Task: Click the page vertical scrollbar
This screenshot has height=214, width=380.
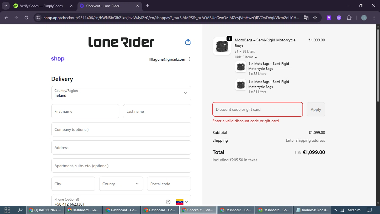Action: click(378, 65)
